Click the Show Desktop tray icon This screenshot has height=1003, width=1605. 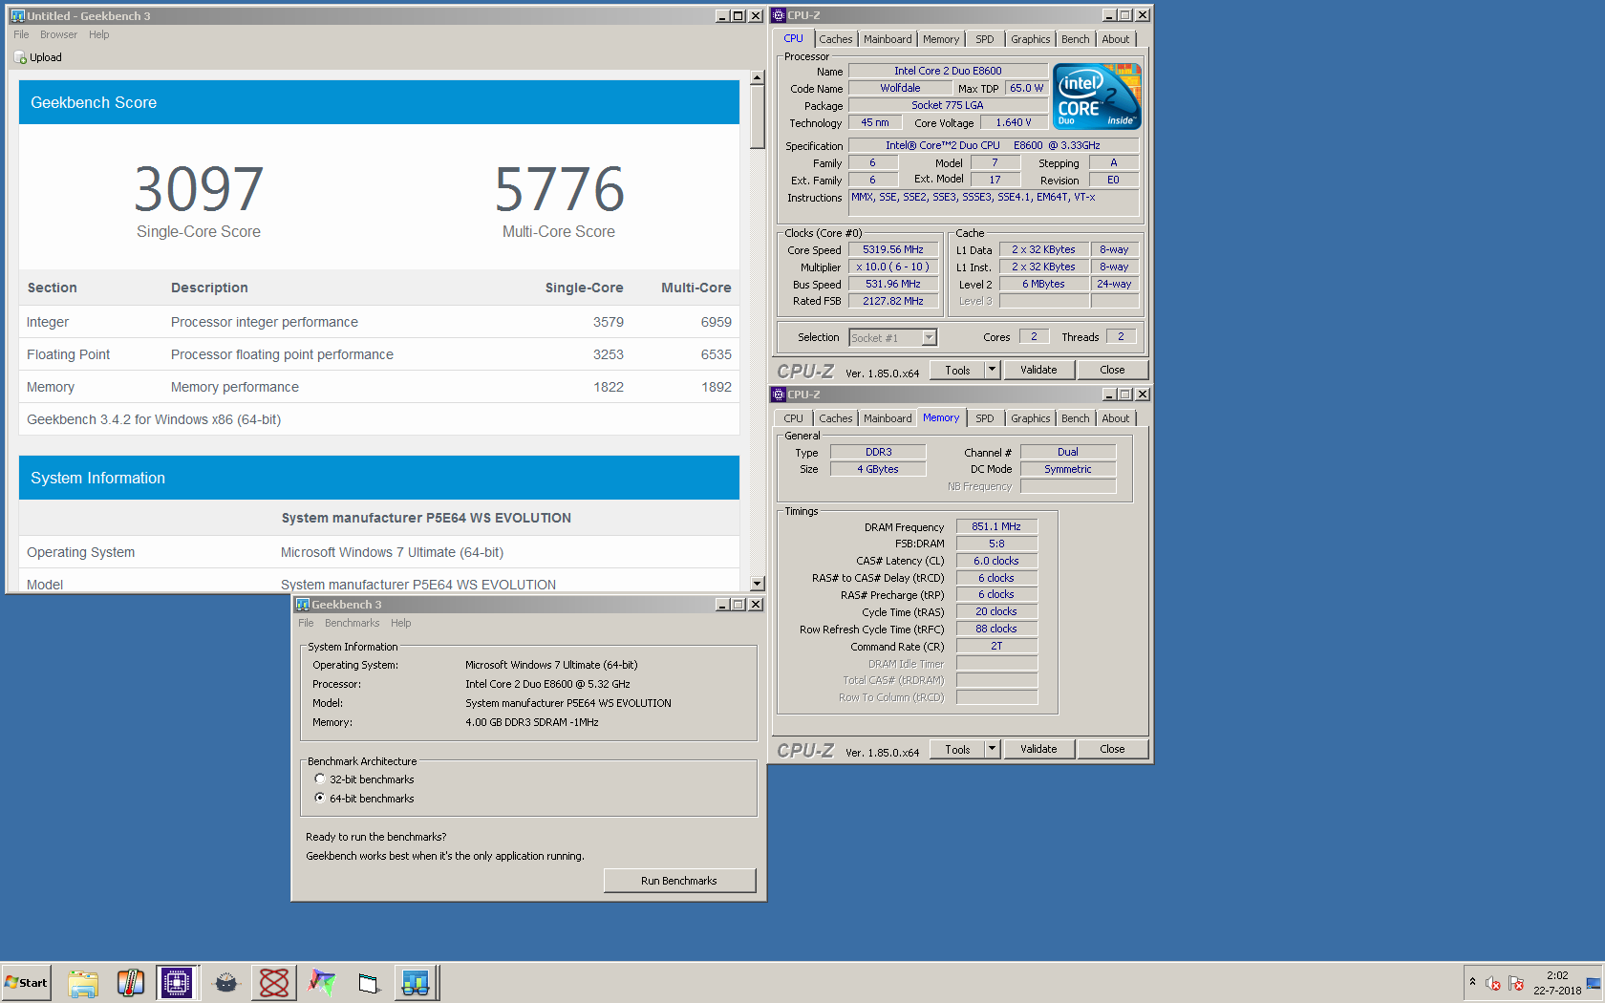pos(1594,983)
